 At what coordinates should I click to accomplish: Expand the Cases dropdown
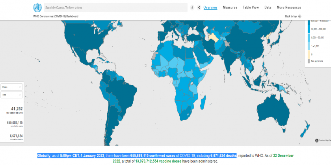tap(11, 87)
